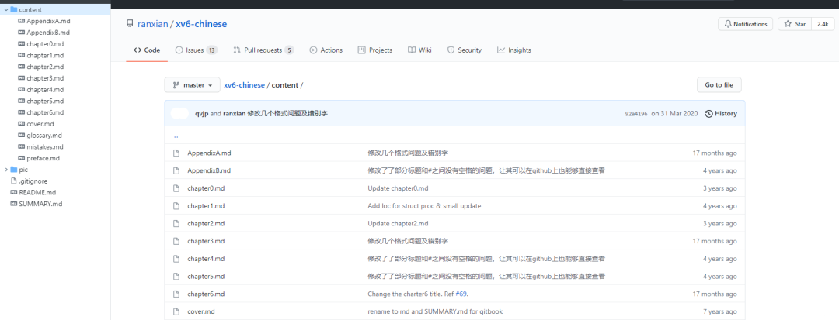Viewport: 839px width, 320px height.
Task: Switch to the Issues tab
Action: (196, 50)
